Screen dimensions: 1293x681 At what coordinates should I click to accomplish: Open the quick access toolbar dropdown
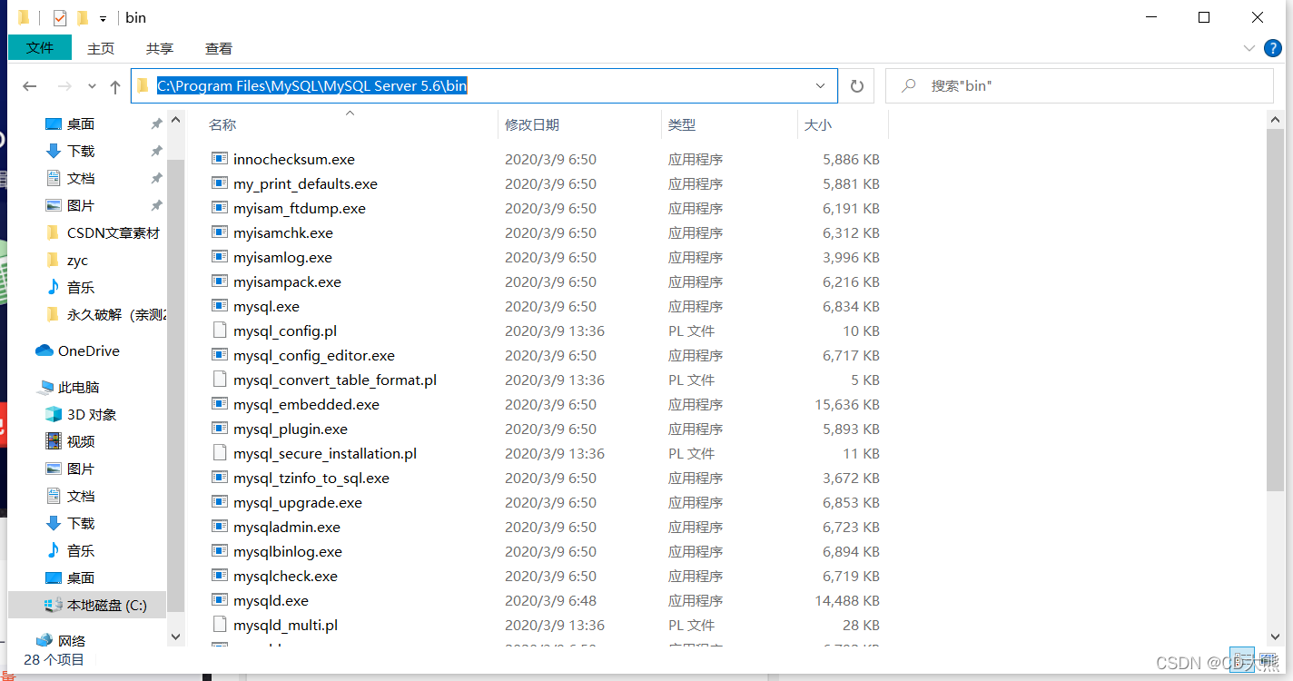pos(103,18)
